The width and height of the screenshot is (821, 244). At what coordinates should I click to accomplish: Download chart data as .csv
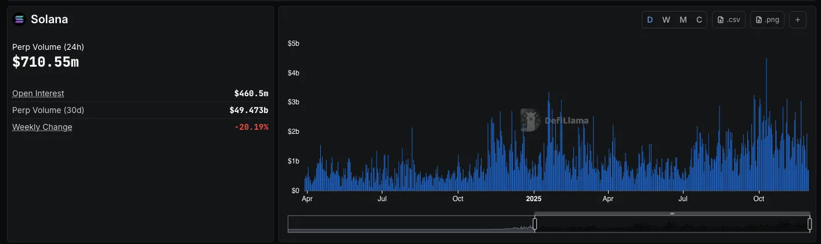[729, 20]
